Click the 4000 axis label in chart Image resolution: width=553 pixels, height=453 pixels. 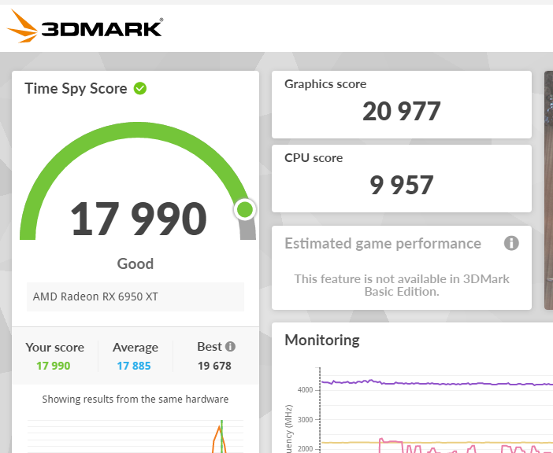306,390
